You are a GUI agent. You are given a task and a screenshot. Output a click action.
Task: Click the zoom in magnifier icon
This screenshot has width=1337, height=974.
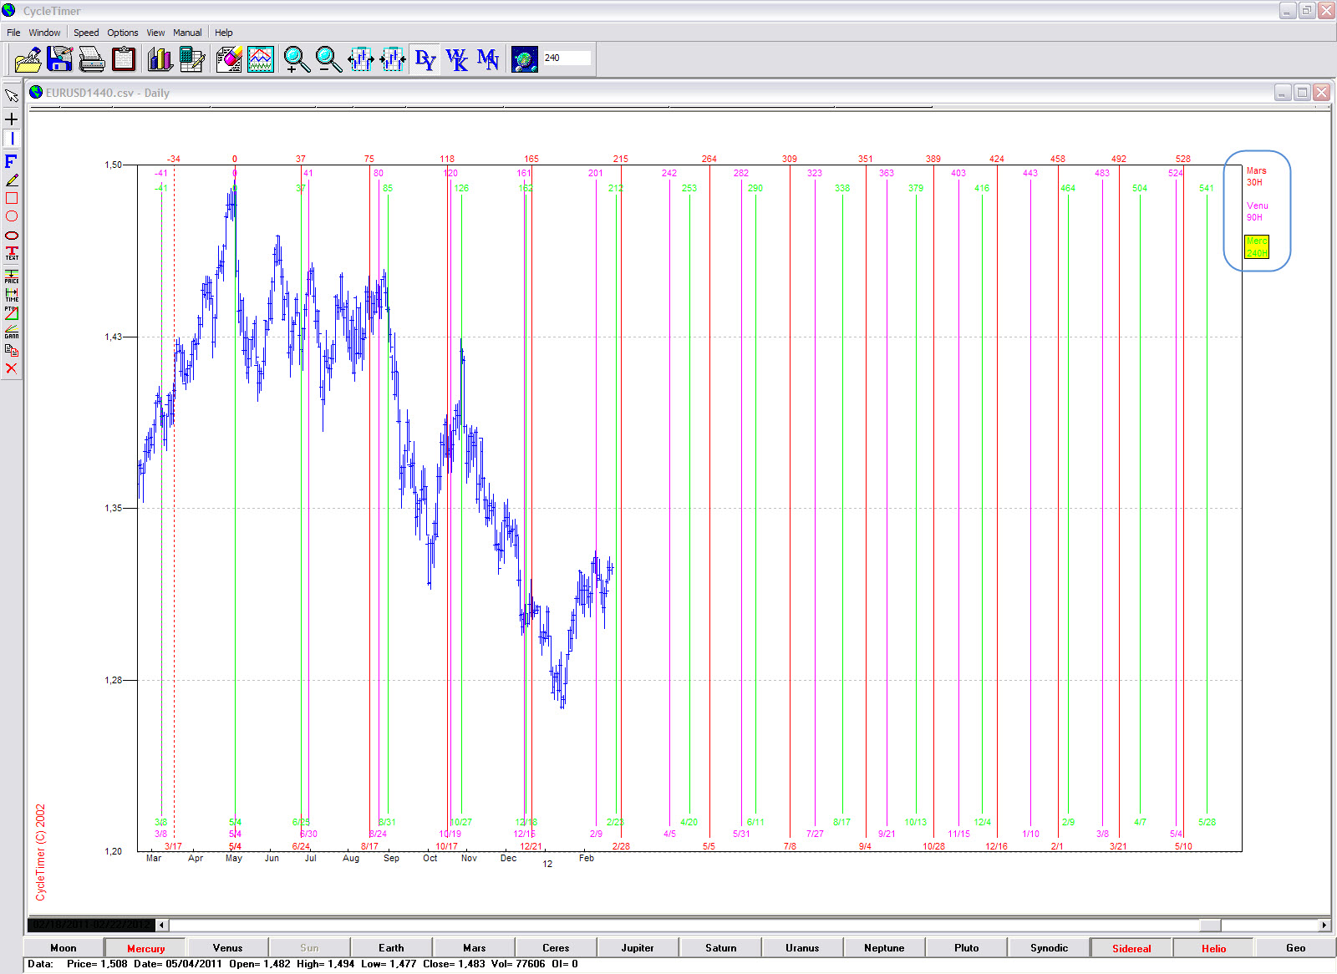296,59
